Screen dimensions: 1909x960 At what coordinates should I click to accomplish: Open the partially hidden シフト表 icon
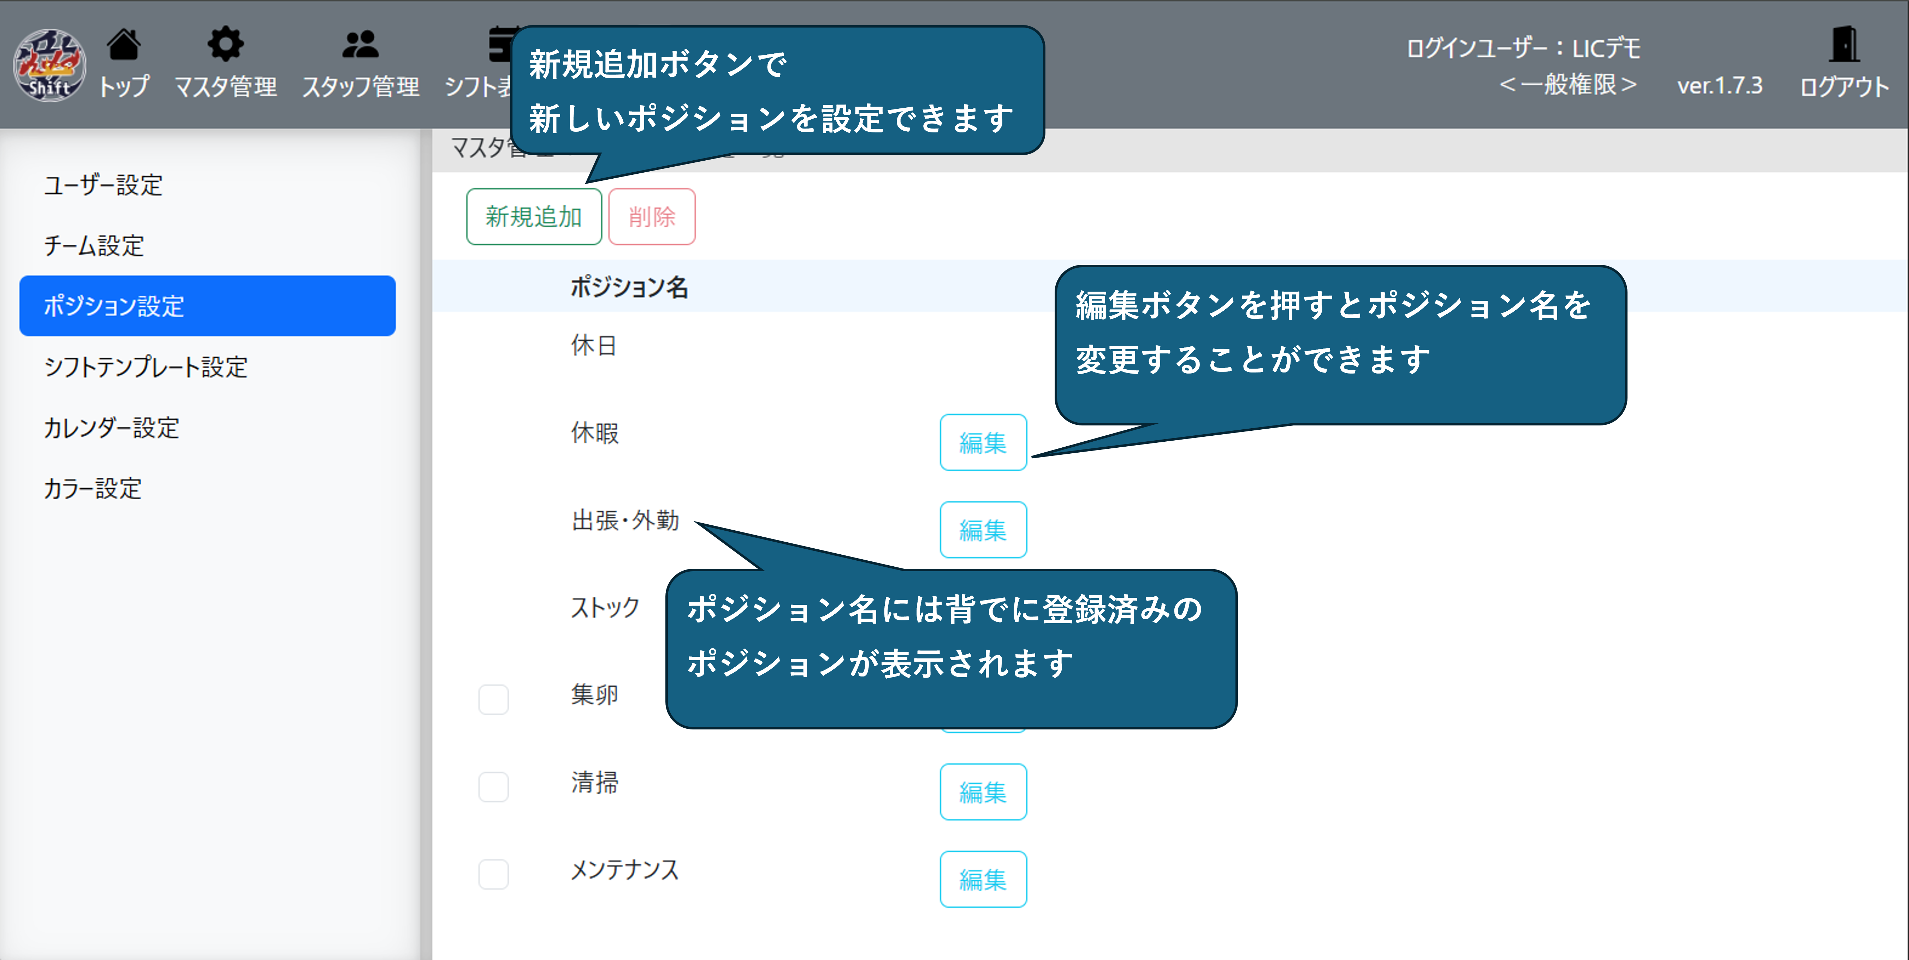[499, 46]
